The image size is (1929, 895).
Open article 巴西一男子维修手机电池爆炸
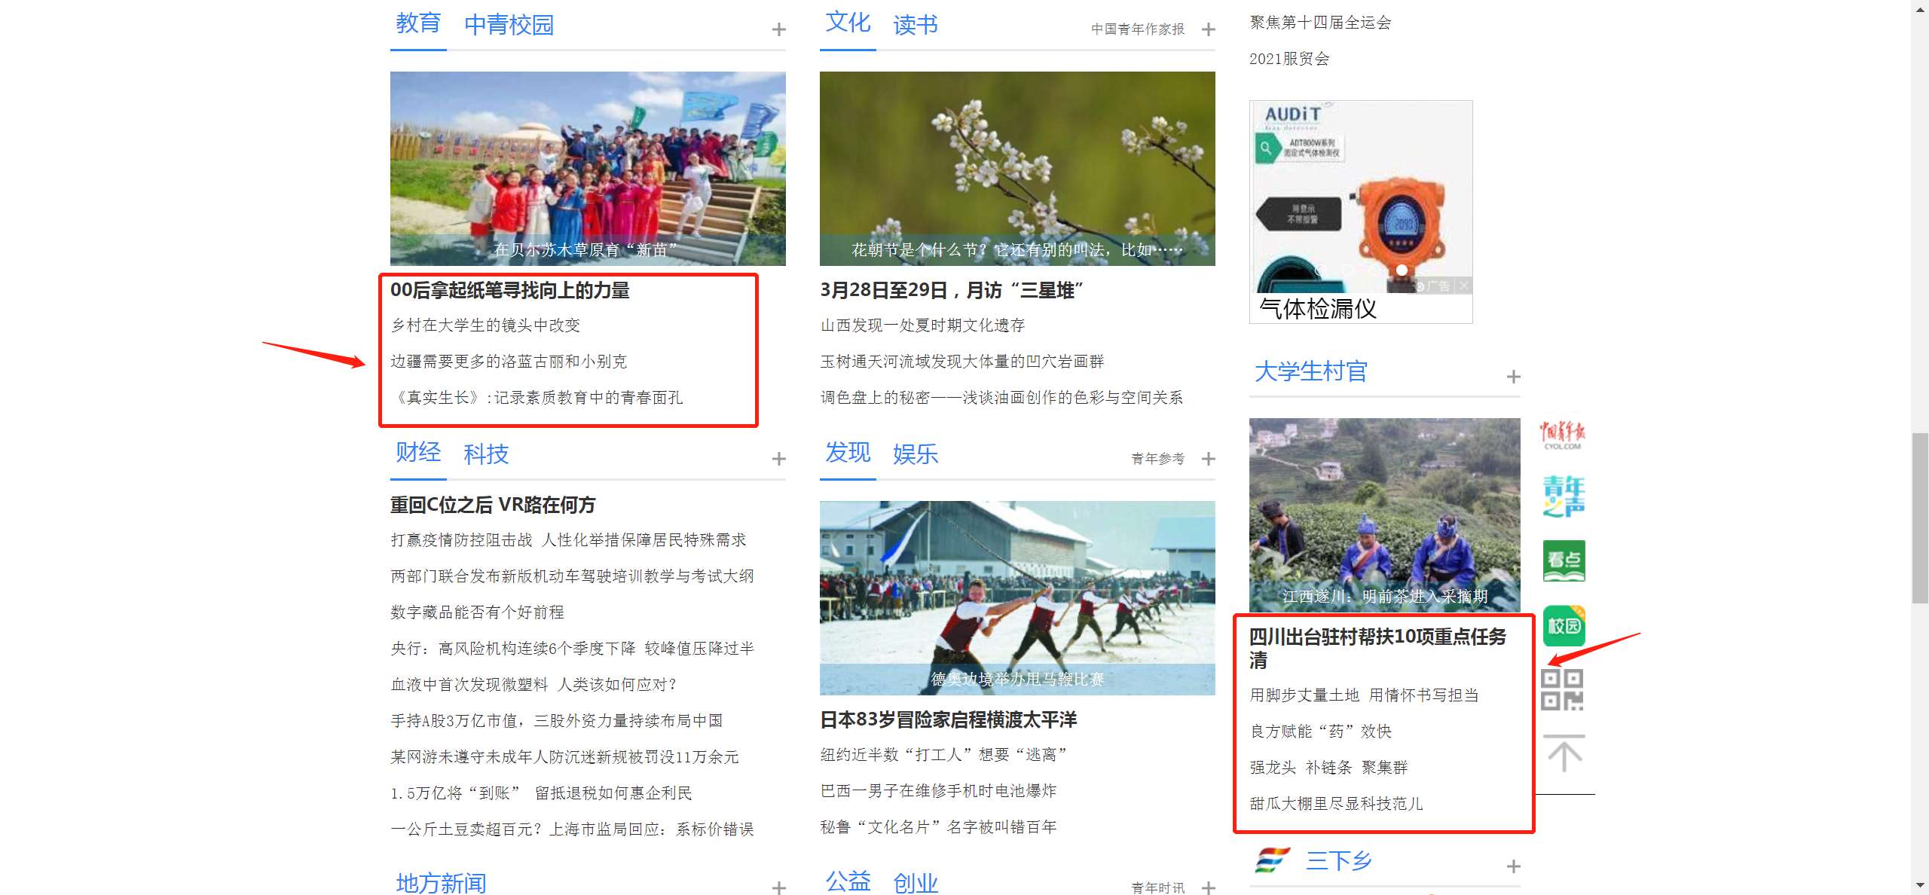938,791
